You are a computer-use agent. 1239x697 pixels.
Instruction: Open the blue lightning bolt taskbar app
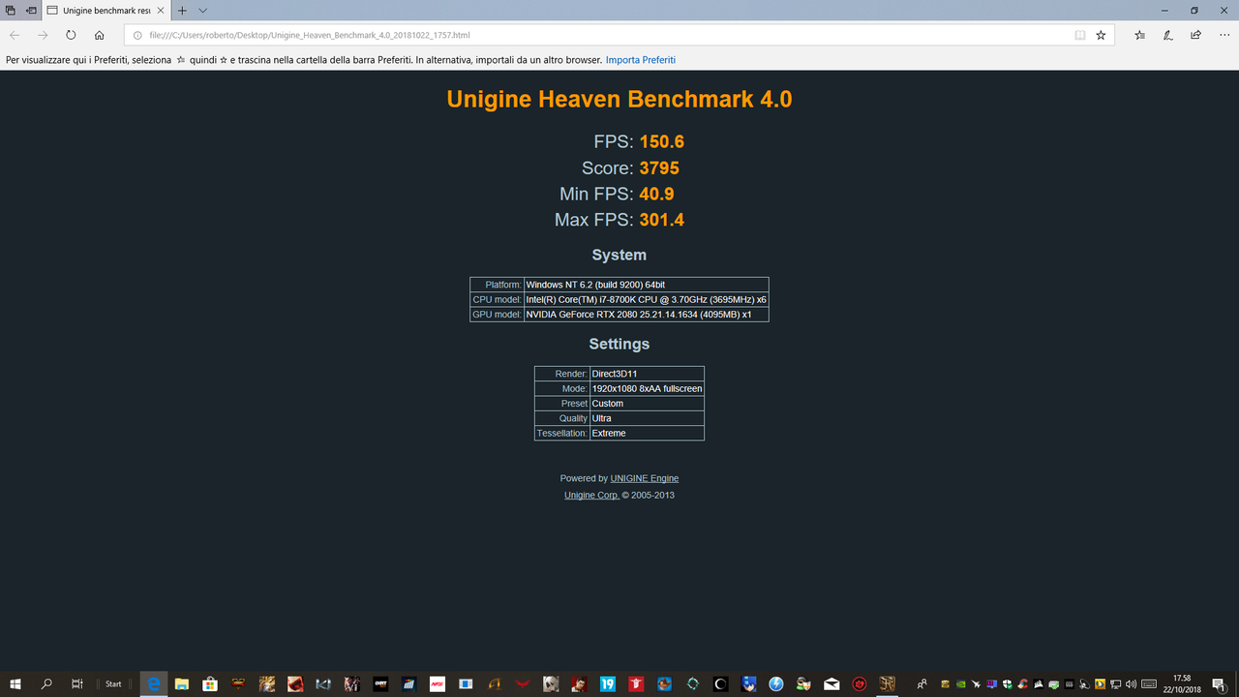pos(775,683)
